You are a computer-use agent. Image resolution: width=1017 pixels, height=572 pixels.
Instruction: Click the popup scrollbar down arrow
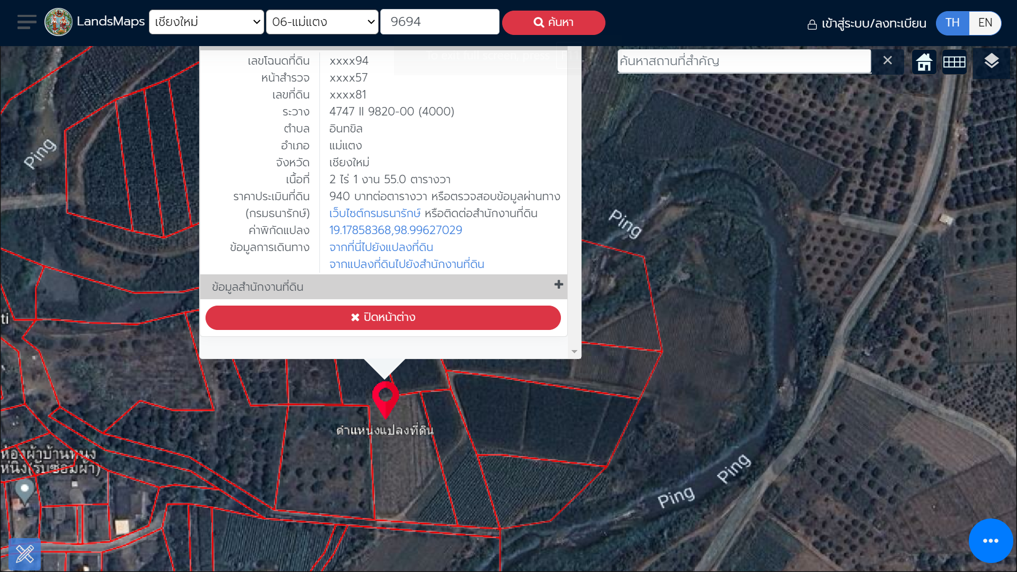[574, 352]
